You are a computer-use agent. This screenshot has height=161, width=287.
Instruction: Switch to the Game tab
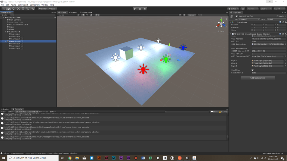tap(74, 12)
